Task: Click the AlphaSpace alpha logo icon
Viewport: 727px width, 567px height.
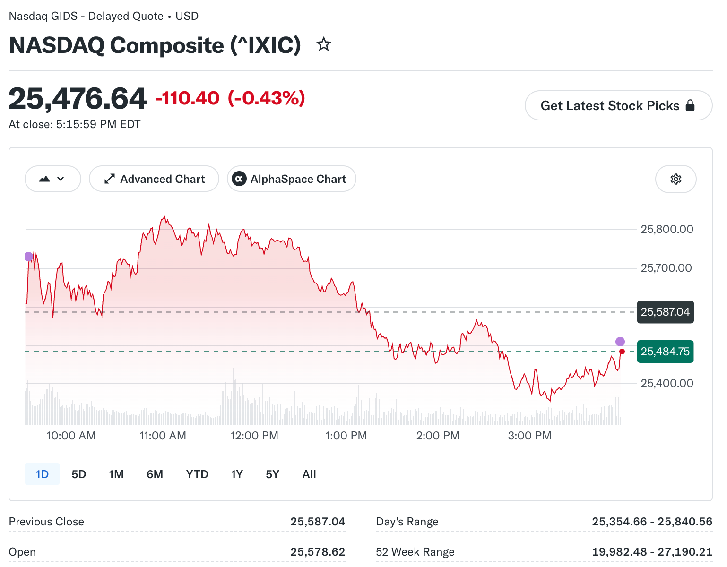Action: click(x=239, y=179)
